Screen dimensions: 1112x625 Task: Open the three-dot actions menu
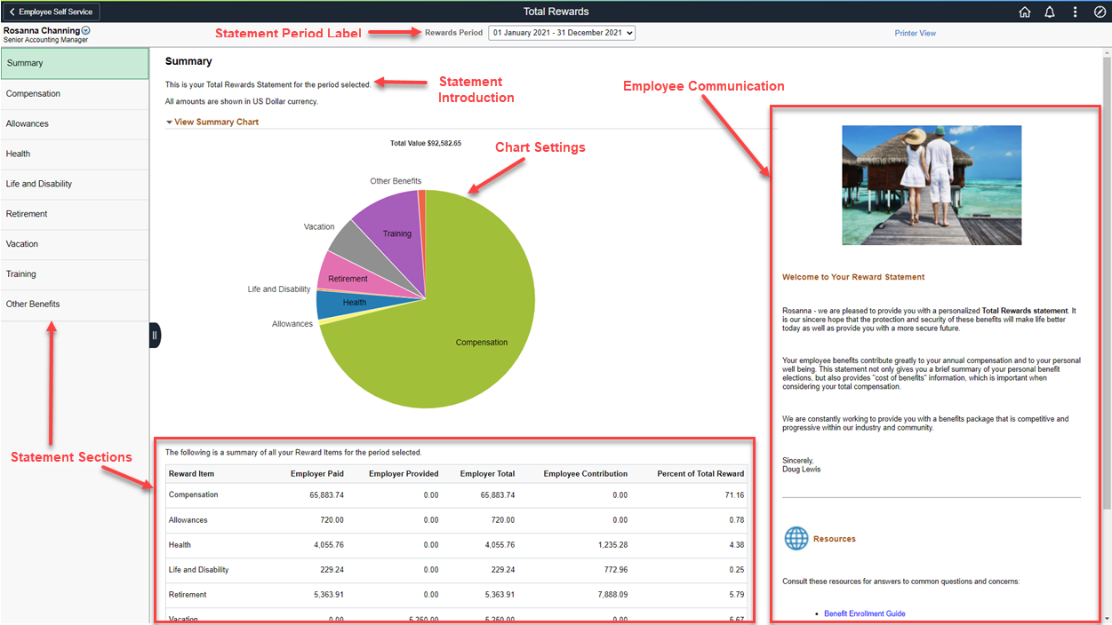pyautogui.click(x=1075, y=12)
